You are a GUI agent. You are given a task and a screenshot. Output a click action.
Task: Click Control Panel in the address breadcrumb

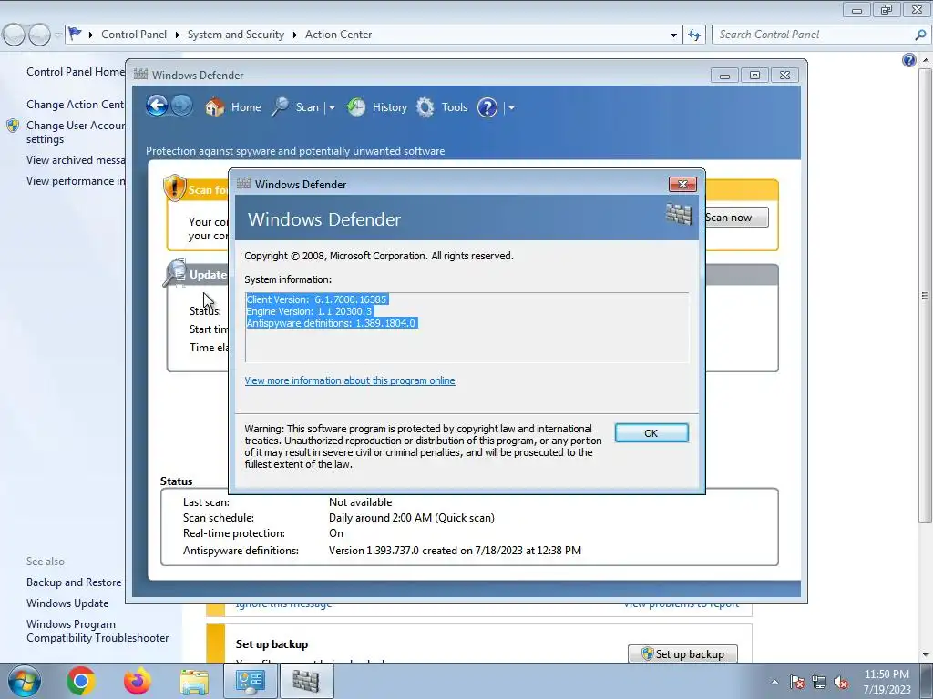click(134, 35)
